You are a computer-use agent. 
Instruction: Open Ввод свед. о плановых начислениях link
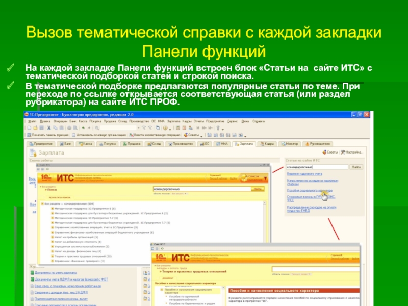point(68,286)
